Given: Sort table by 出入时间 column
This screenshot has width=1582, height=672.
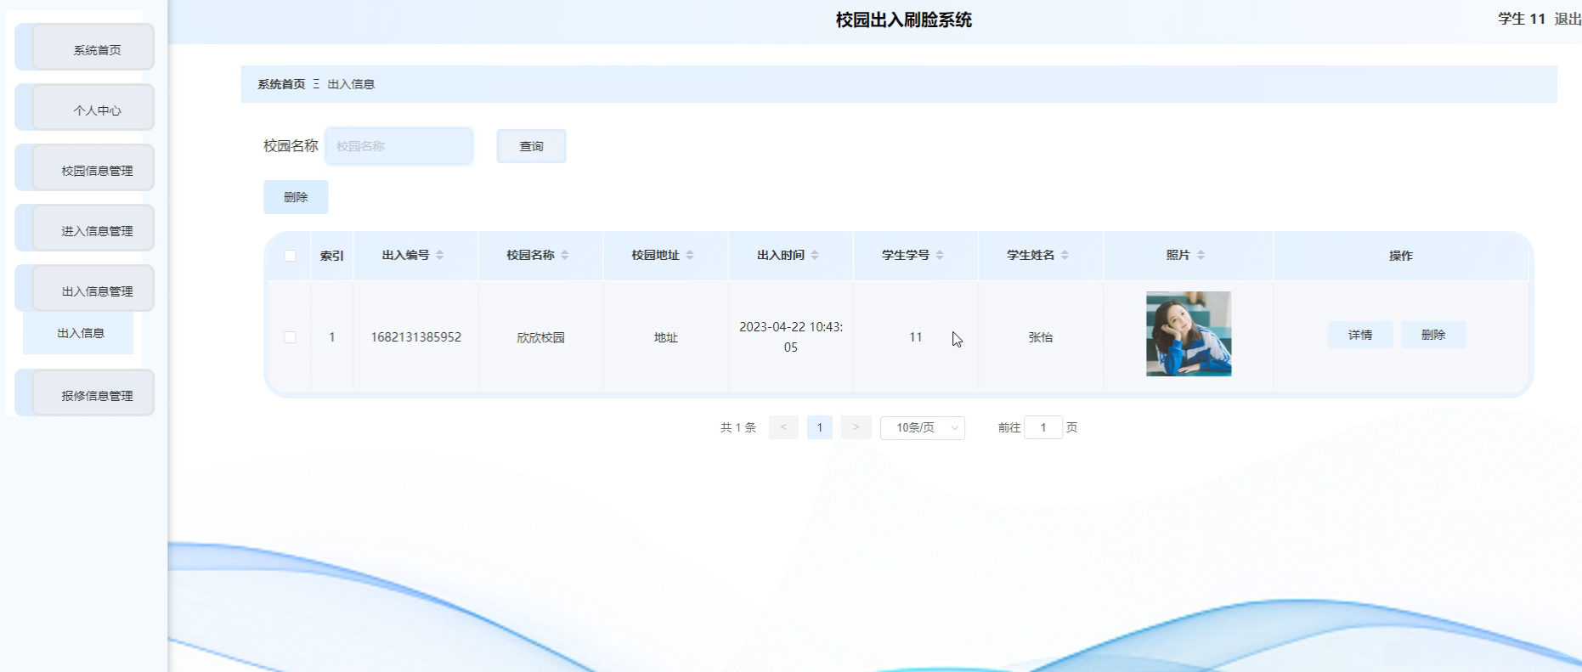Looking at the screenshot, I should tap(815, 255).
